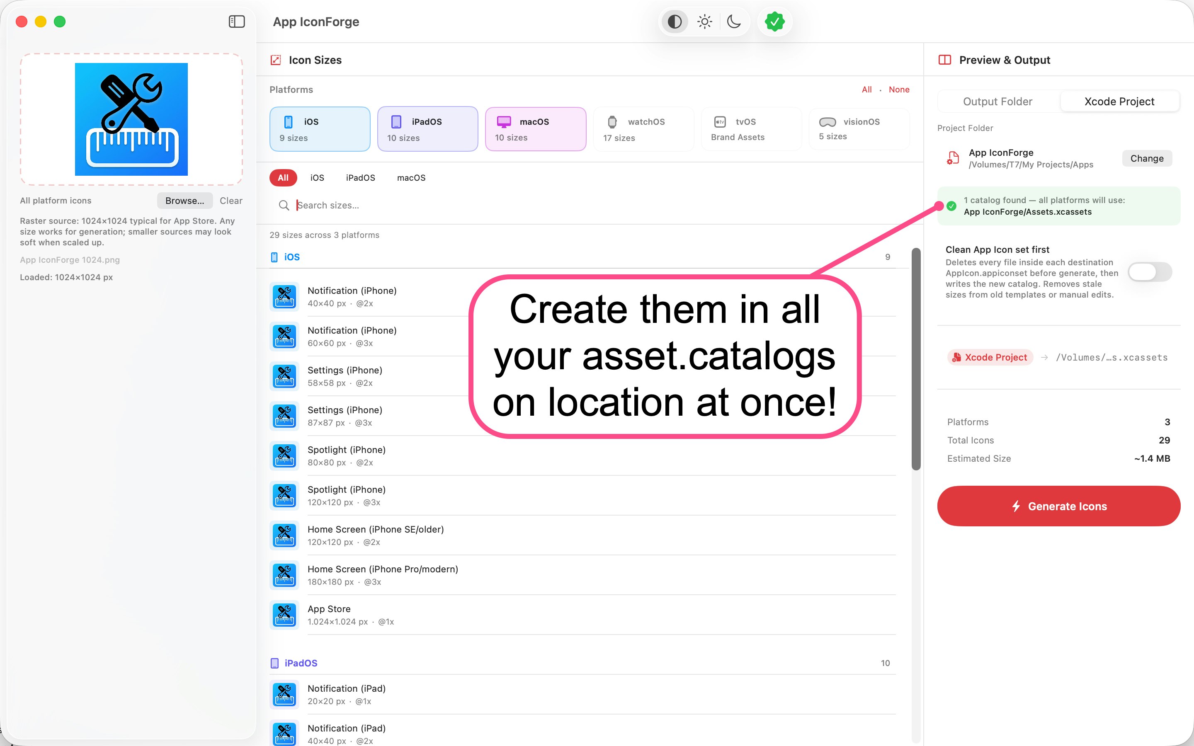The width and height of the screenshot is (1194, 746).
Task: Click the source image drop zone
Action: pyautogui.click(x=131, y=119)
